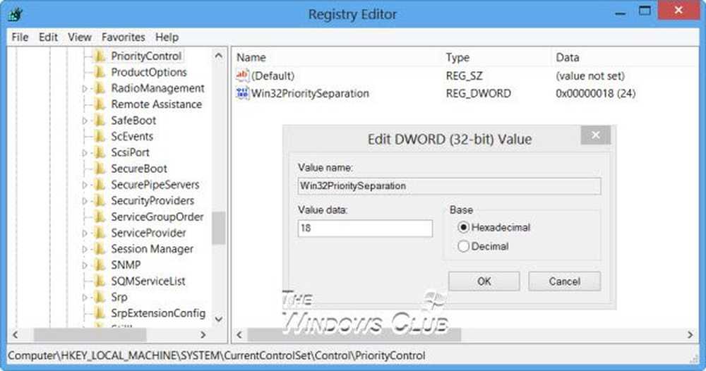The height and width of the screenshot is (371, 706).
Task: Click the Win32PrioritySeparation DWORD value icon
Action: (243, 93)
